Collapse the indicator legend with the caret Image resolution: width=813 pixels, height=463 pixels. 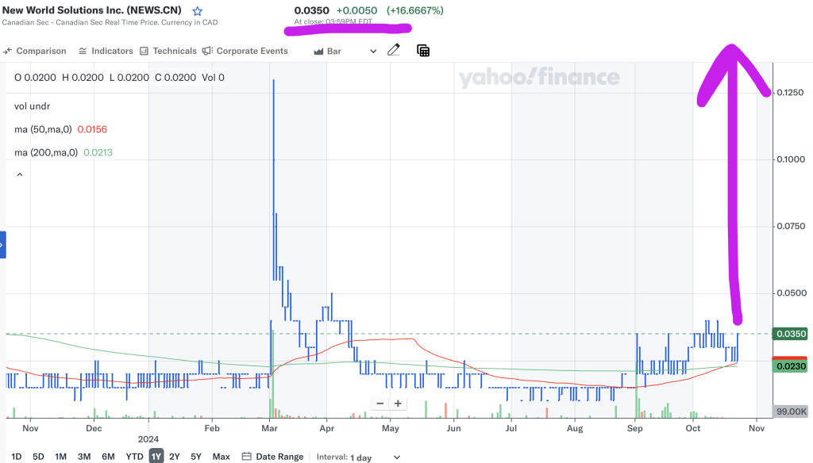20,174
